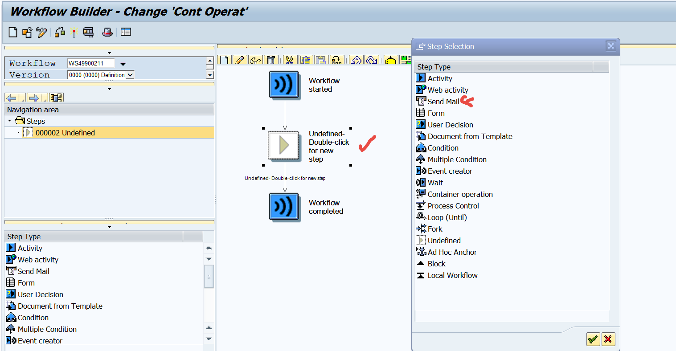Click the left Step Type list scrollbar
The height and width of the screenshot is (351, 676).
tap(209, 276)
